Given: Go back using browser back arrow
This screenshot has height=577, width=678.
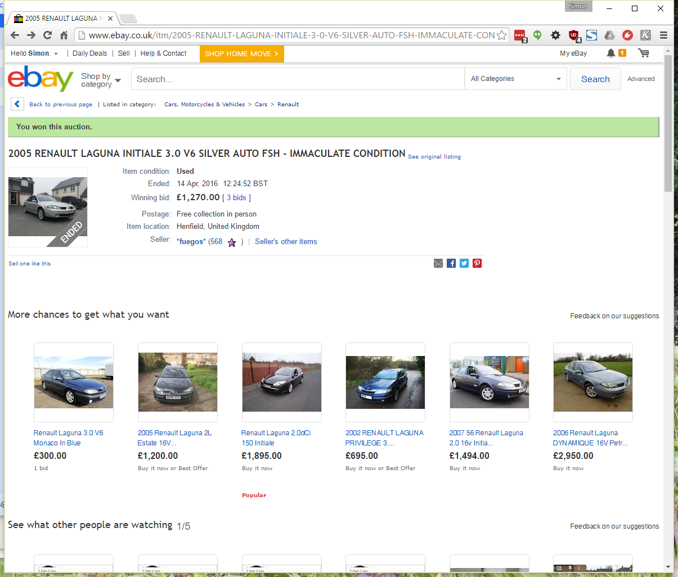Looking at the screenshot, I should 15,35.
